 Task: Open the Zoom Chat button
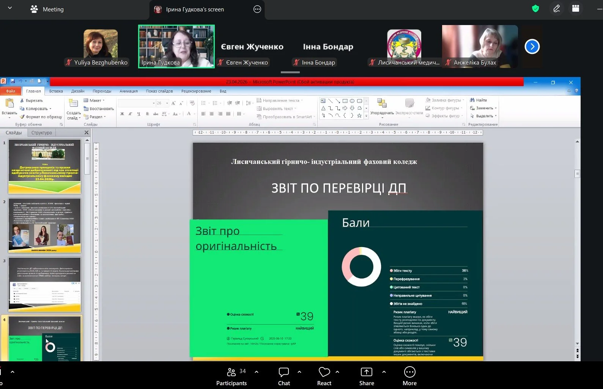(284, 377)
